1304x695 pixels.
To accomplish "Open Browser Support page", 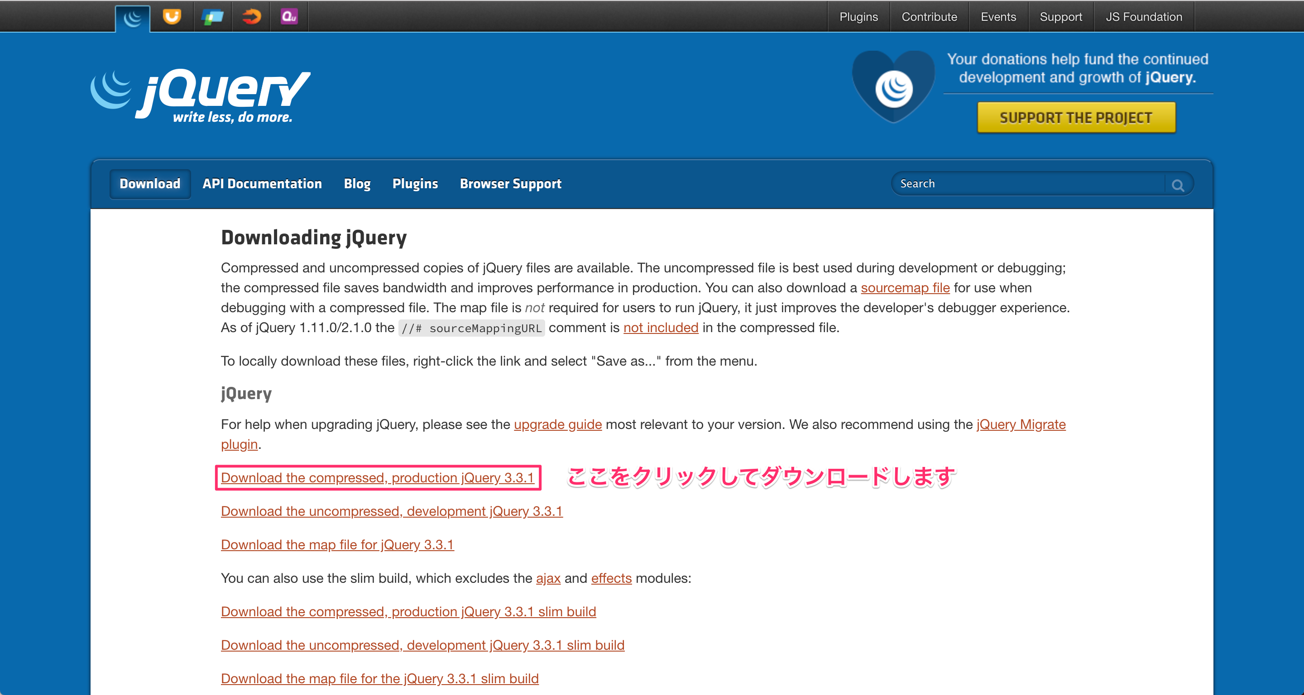I will tap(510, 184).
